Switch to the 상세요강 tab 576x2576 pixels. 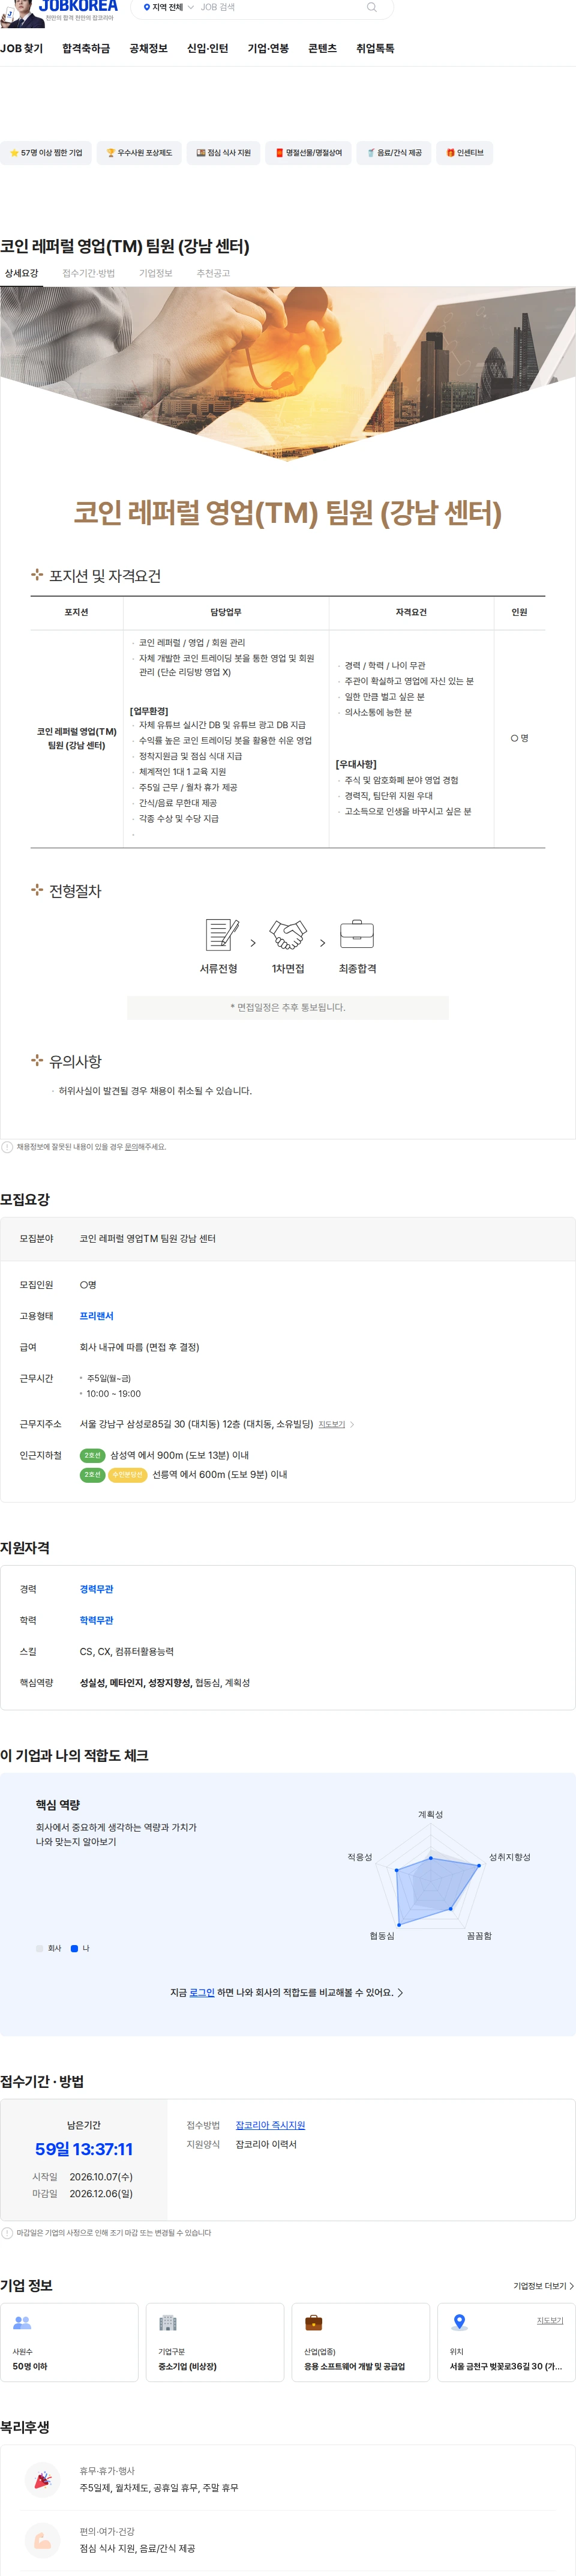21,273
